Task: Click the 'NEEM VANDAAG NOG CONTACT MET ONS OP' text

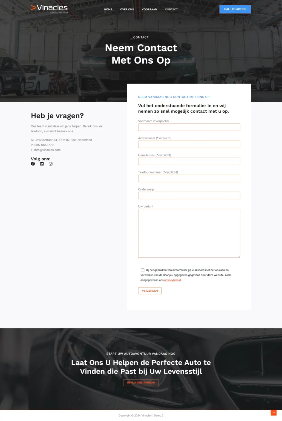Action: tap(174, 97)
